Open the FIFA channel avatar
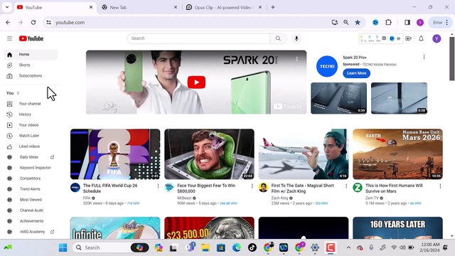 (x=75, y=188)
